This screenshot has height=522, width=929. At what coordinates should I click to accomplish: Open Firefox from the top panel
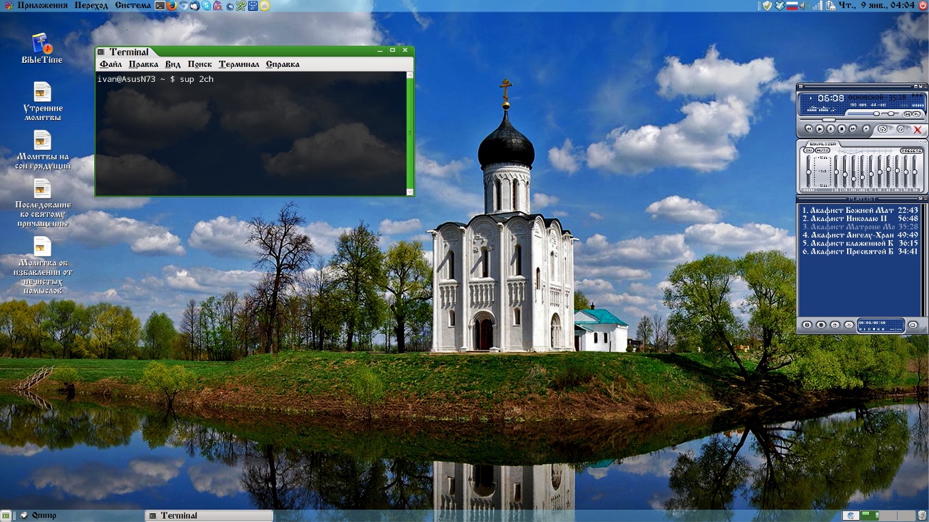(x=171, y=5)
